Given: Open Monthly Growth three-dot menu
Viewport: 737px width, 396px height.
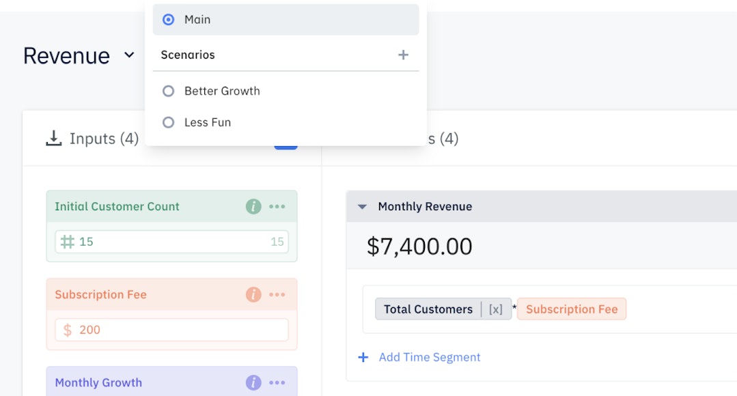Looking at the screenshot, I should 277,383.
